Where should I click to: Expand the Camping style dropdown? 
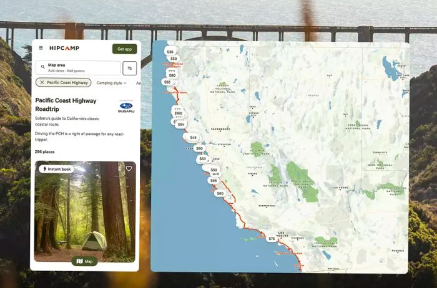(111, 83)
